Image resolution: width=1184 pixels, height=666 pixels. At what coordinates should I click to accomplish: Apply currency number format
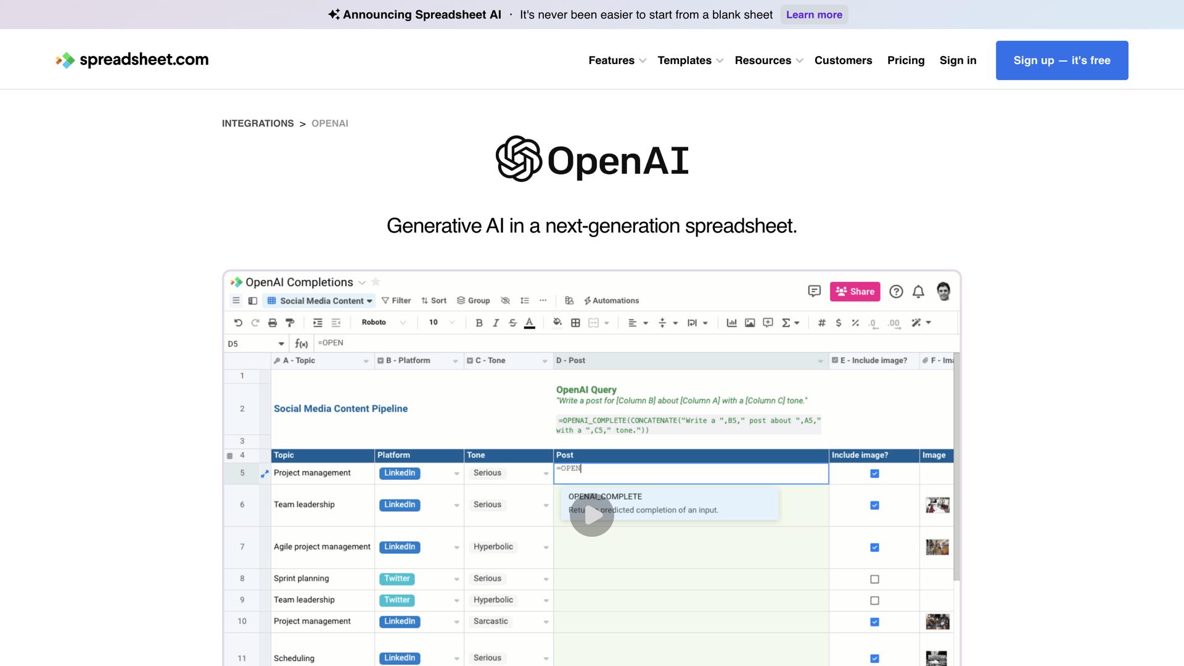pyautogui.click(x=837, y=323)
